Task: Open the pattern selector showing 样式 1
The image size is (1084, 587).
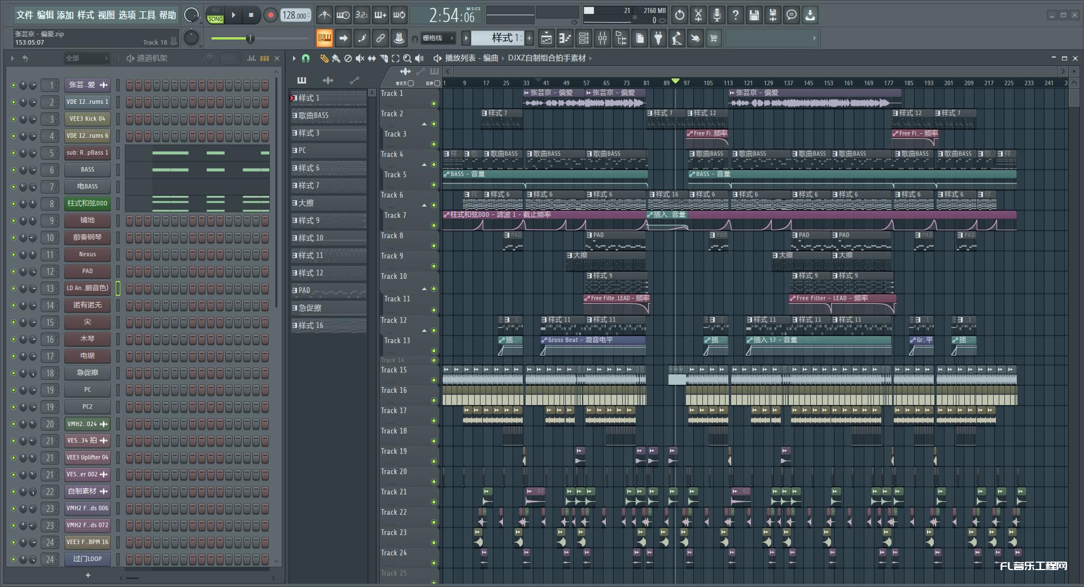Action: [497, 38]
